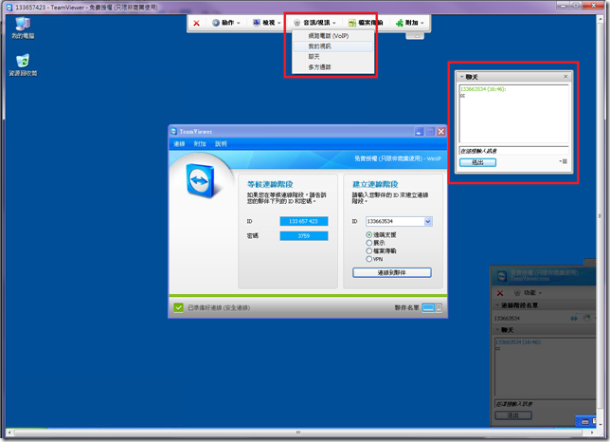Screen dimensions: 610x442
Task: Click red X in bottom-right session panel
Action: (x=500, y=293)
